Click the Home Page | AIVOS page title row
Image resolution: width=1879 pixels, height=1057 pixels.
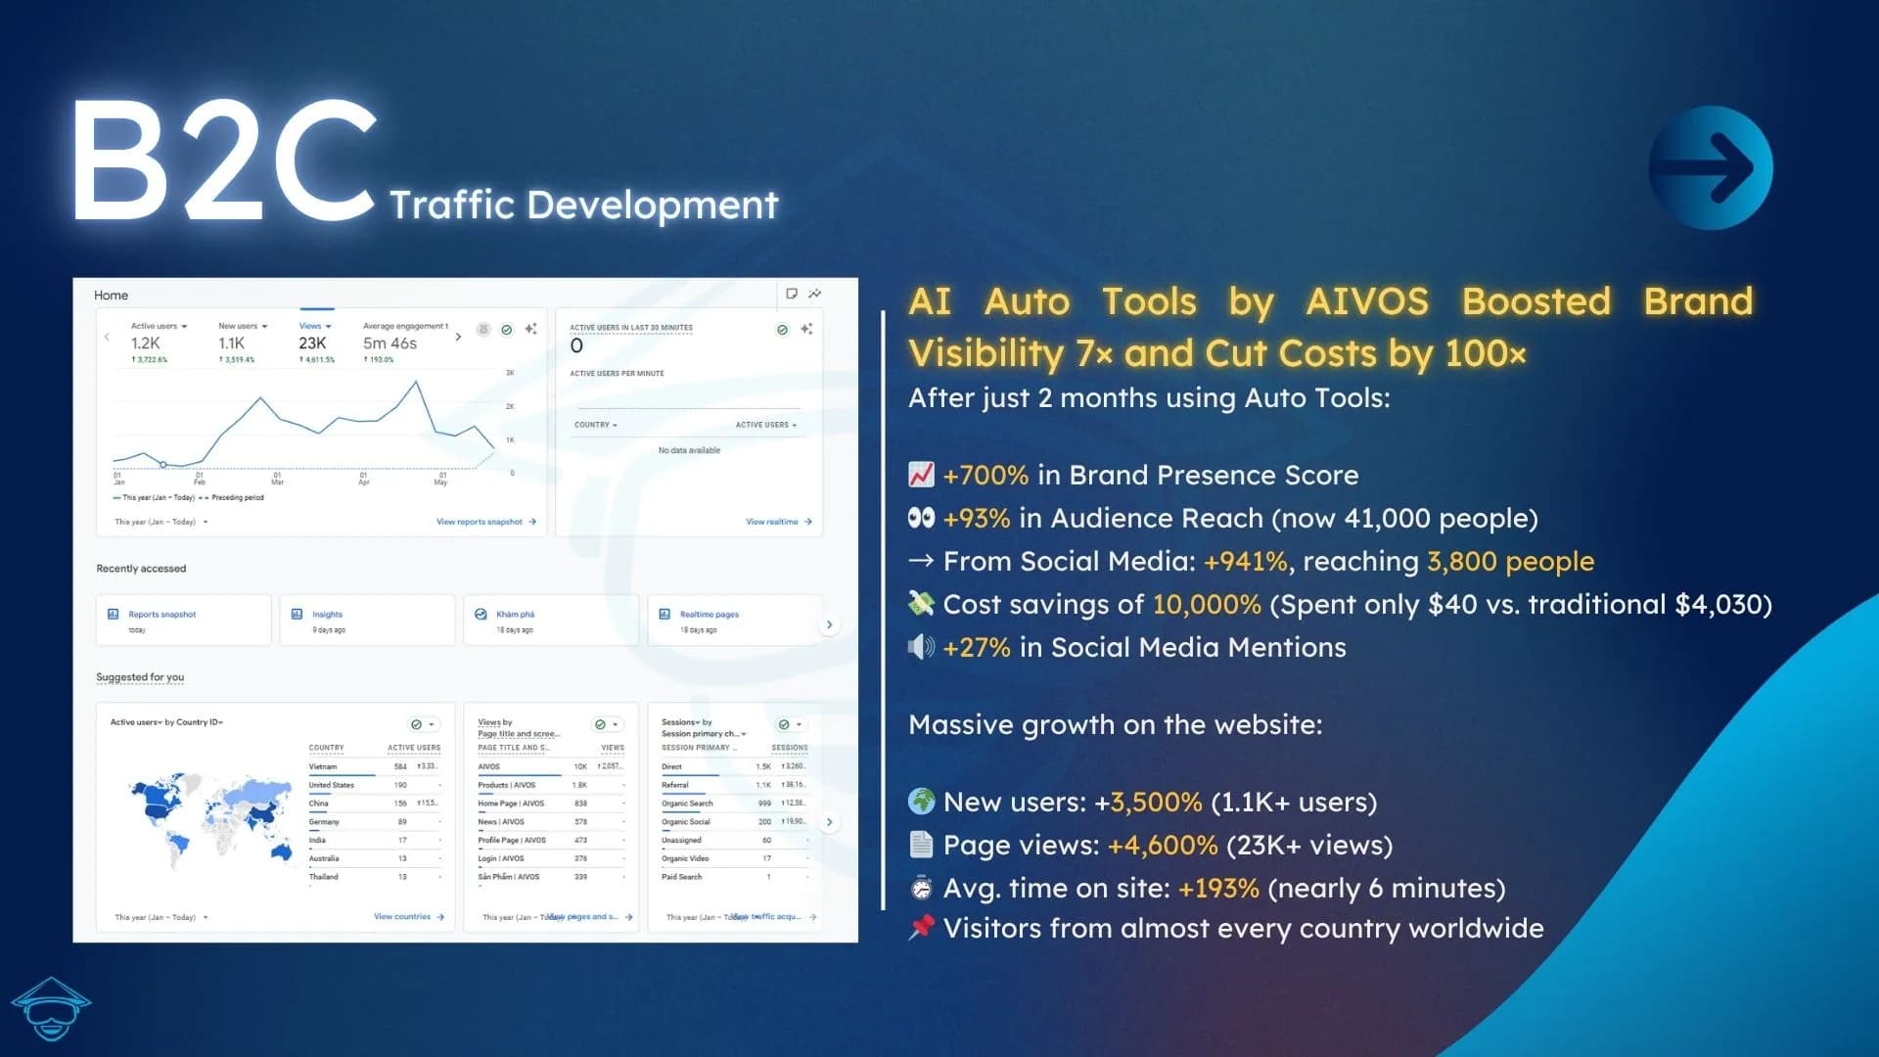[x=551, y=804]
